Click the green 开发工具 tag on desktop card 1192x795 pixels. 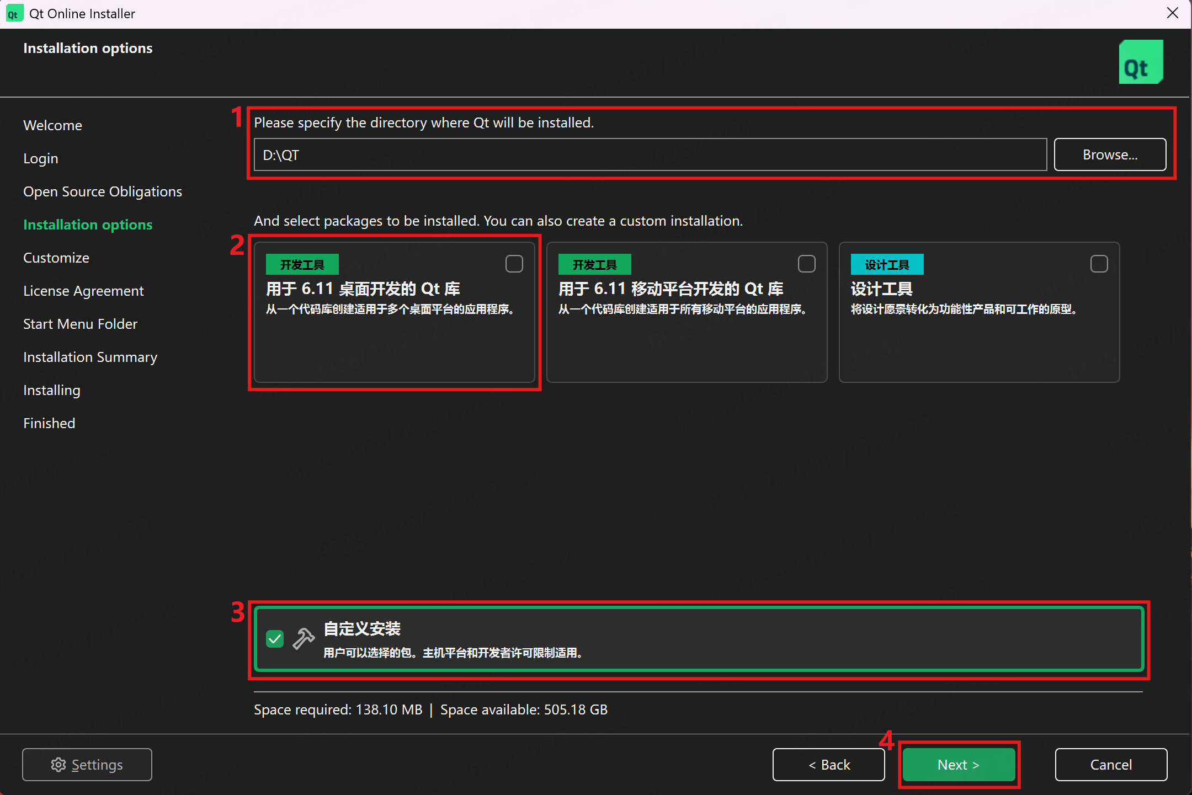coord(302,264)
